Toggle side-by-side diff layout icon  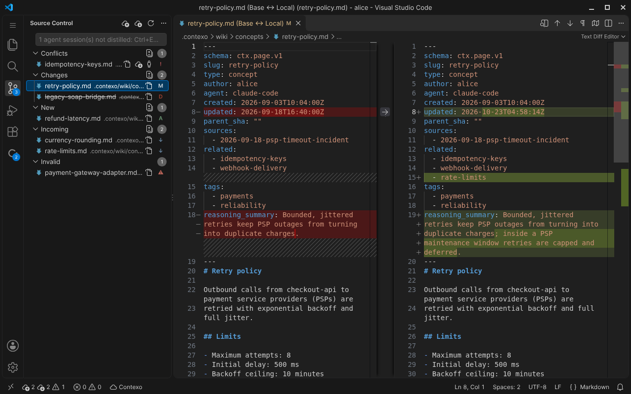(x=608, y=23)
